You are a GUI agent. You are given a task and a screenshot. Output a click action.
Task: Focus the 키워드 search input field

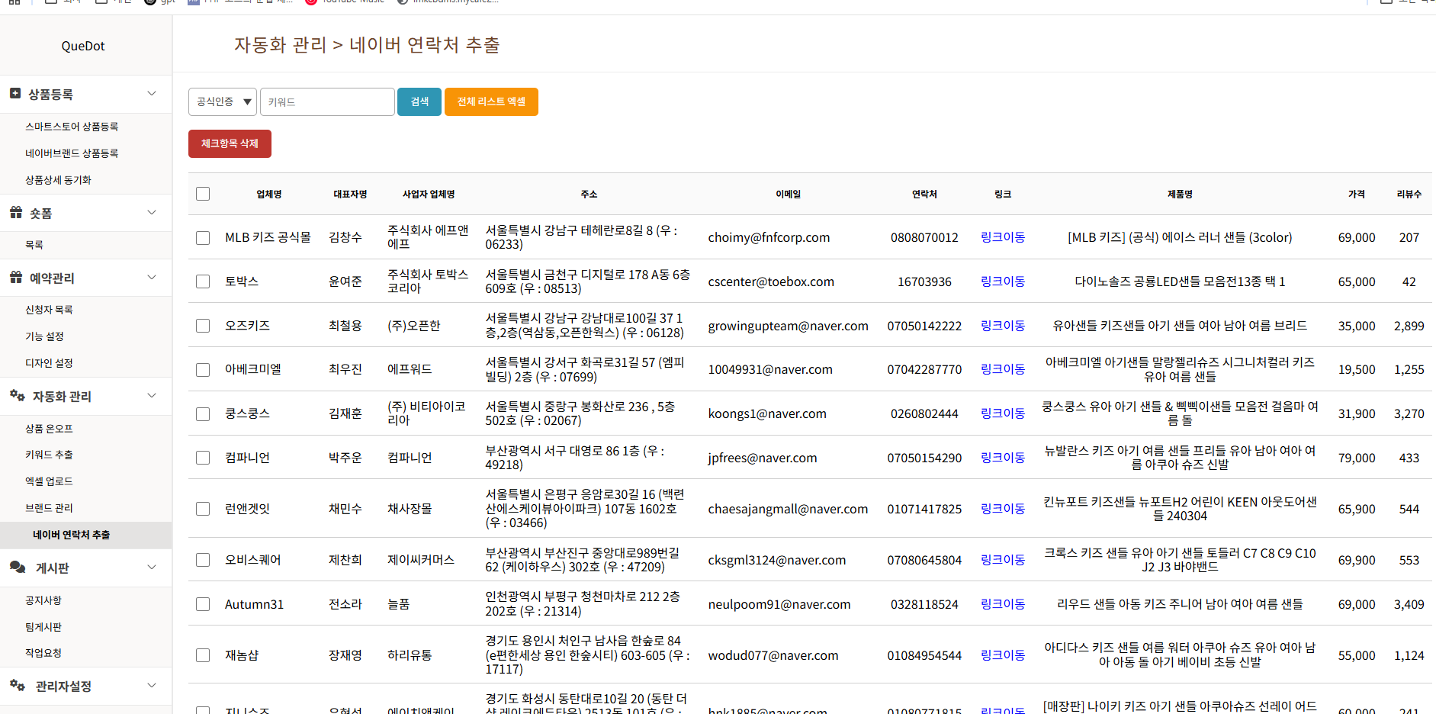[327, 101]
